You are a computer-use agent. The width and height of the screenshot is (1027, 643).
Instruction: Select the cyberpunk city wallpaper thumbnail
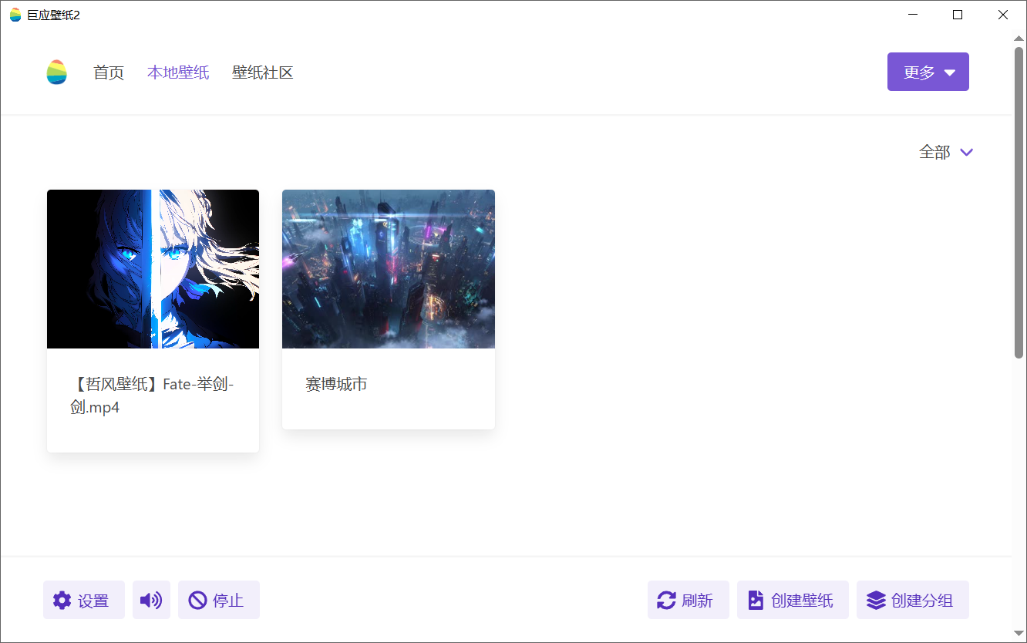tap(389, 269)
